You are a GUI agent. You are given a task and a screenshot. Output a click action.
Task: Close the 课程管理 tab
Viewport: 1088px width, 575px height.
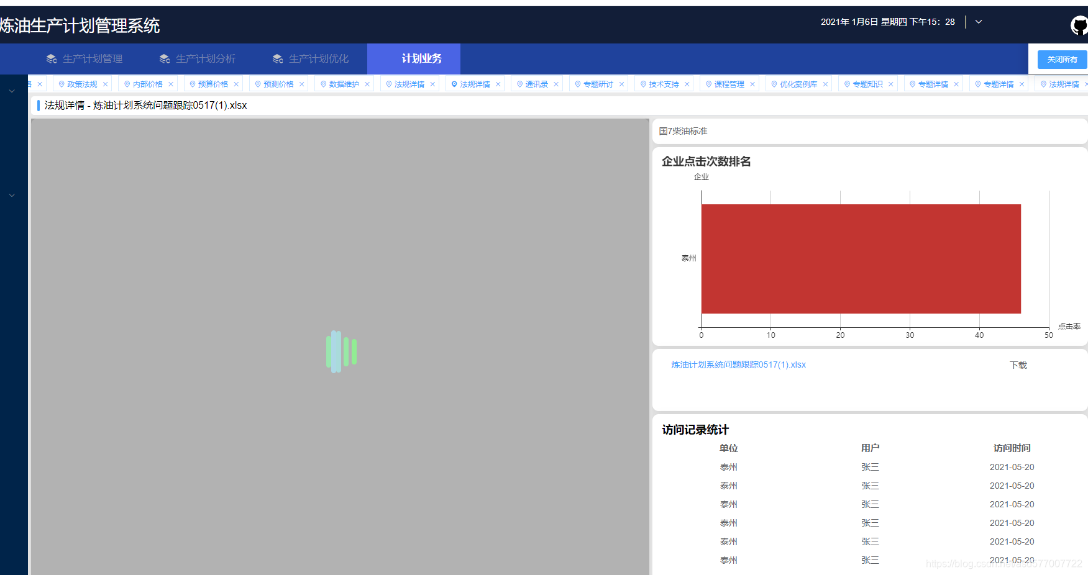coord(752,84)
